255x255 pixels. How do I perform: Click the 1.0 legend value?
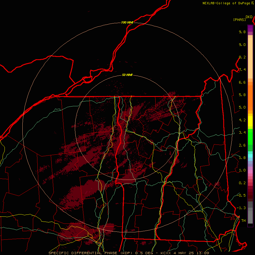242,170
